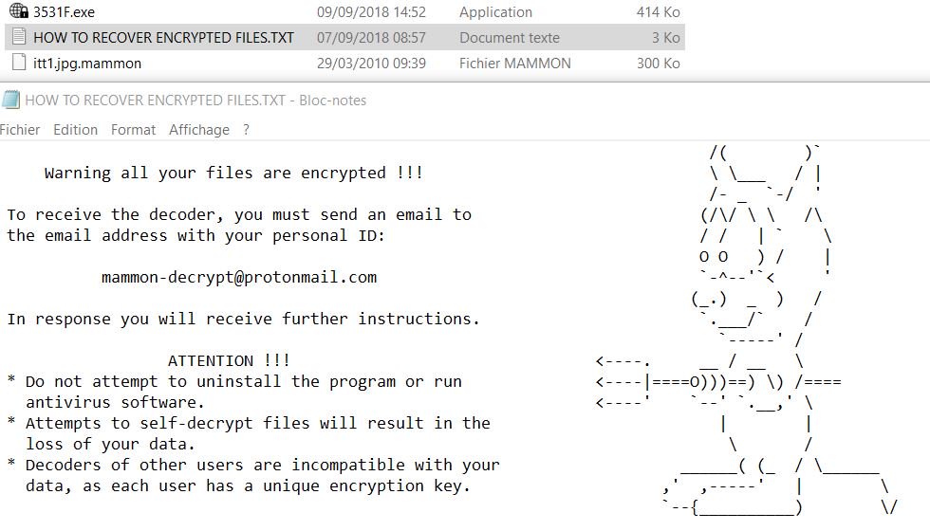930x531 pixels.
Task: Click the Notepad icon in title bar
Action: (10, 101)
